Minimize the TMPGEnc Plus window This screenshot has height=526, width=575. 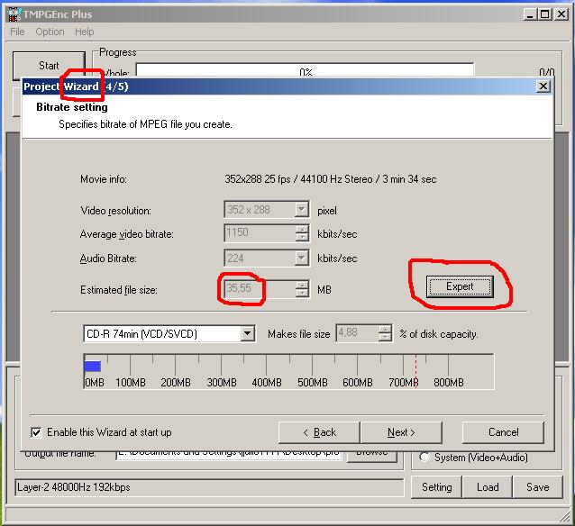coord(530,14)
